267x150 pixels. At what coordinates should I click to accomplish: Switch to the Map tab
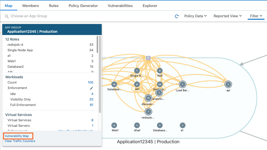(9, 5)
